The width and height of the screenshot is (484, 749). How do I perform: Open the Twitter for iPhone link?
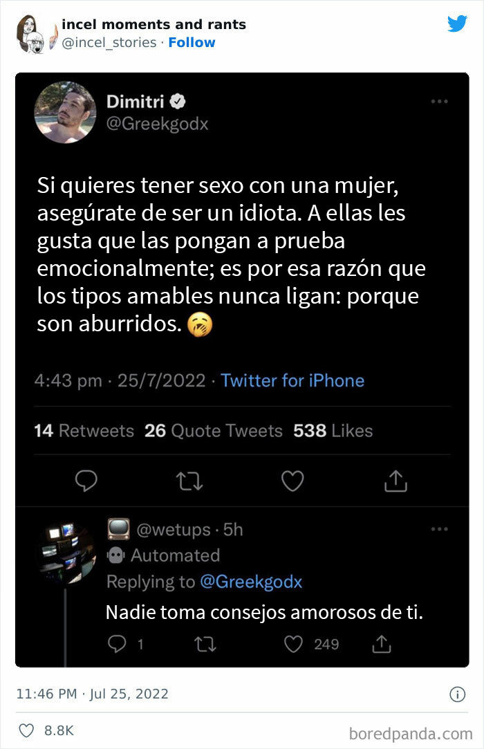[x=292, y=380]
